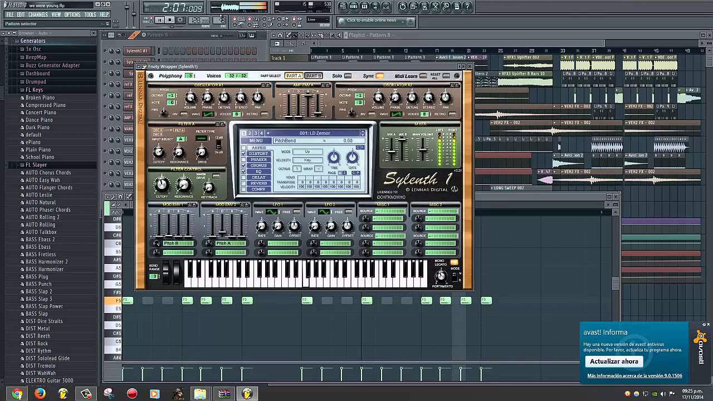Open the arpeggiator Velocity Key dropdown
The image size is (713, 401).
[x=307, y=160]
